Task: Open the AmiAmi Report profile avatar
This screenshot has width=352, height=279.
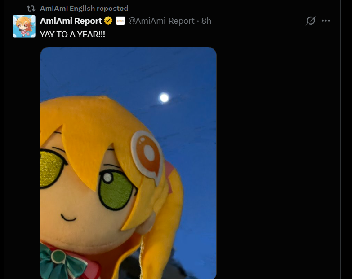Action: coord(24,26)
